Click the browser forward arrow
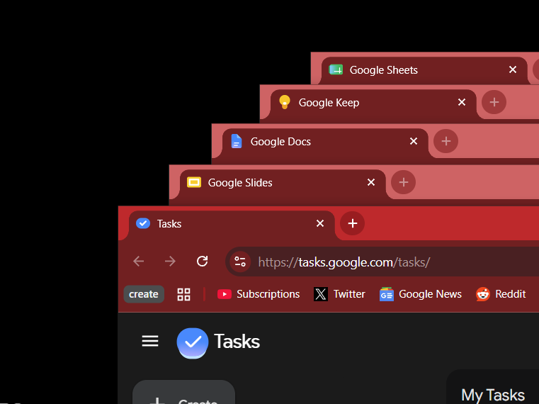Image resolution: width=539 pixels, height=404 pixels. click(170, 262)
